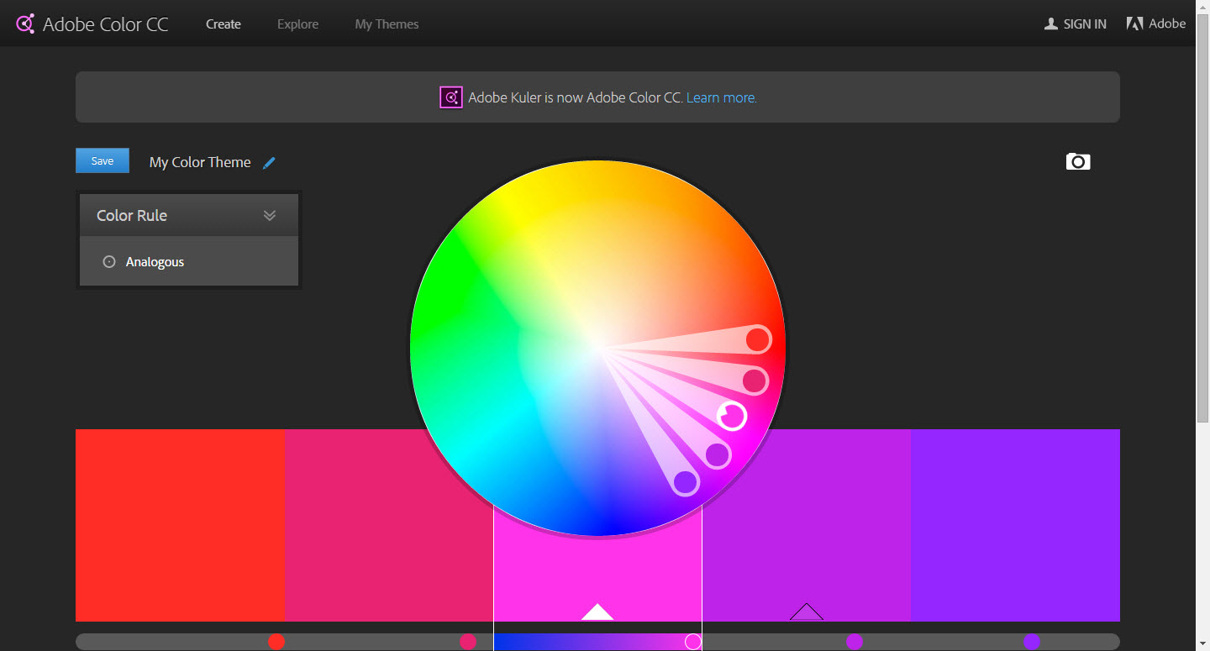This screenshot has height=651, width=1210.
Task: Set the purple swatch as base color triangle
Action: click(806, 612)
